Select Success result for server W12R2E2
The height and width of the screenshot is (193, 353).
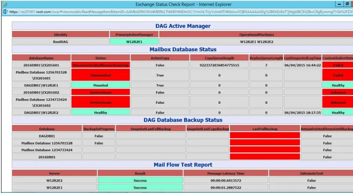point(140,180)
